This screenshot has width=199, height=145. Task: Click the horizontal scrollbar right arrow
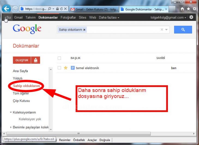(194, 134)
